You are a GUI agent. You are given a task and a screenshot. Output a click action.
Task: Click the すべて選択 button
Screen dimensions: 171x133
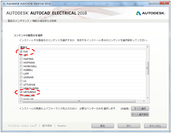[x=140, y=109]
